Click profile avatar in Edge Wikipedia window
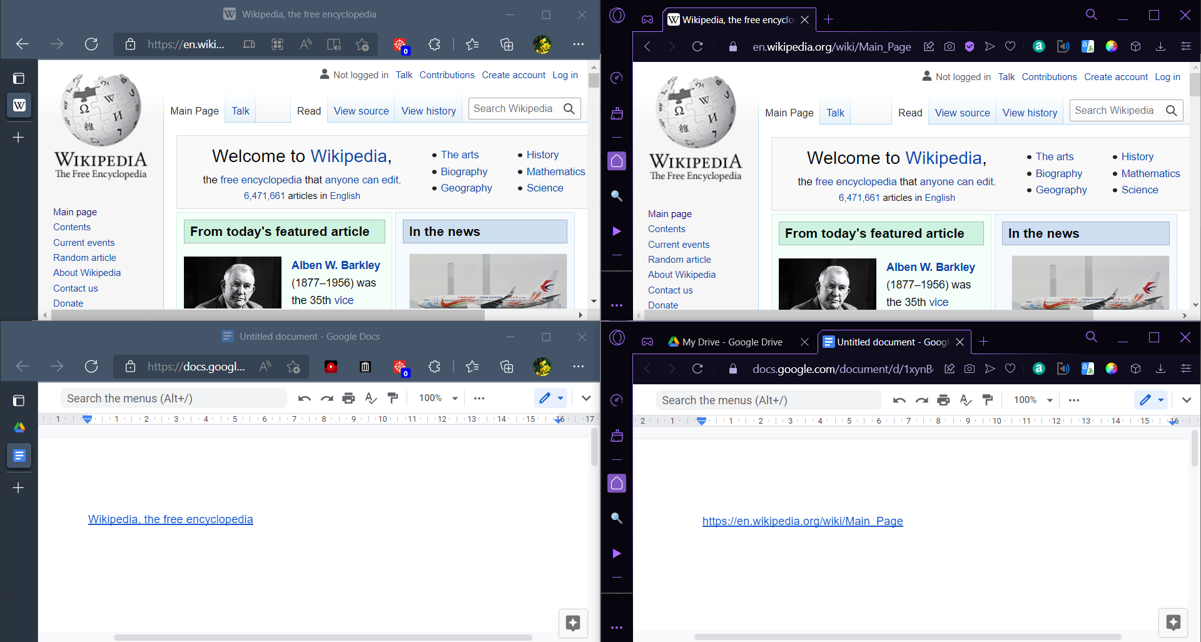 542,44
